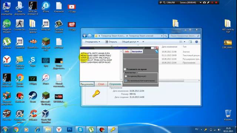Open the µTorrent desktop shortcut
Viewport: 237px width, 133px height.
point(7,43)
